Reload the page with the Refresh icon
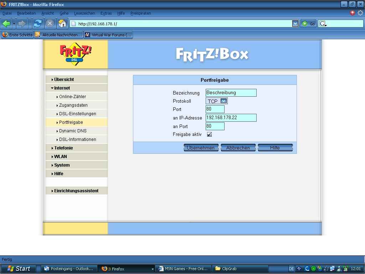This screenshot has width=365, height=274. click(37, 24)
